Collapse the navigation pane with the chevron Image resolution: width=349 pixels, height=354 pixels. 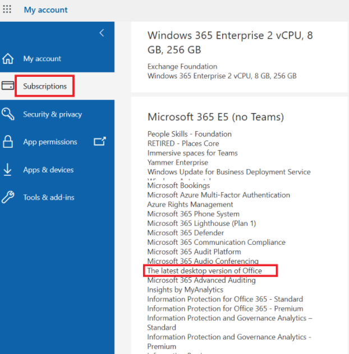102,33
